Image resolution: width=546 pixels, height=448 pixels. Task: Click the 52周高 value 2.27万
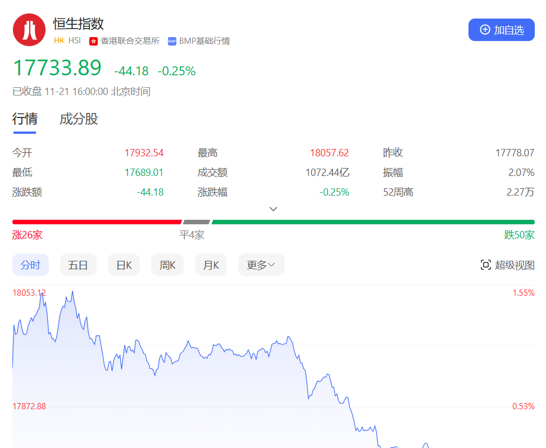(520, 192)
